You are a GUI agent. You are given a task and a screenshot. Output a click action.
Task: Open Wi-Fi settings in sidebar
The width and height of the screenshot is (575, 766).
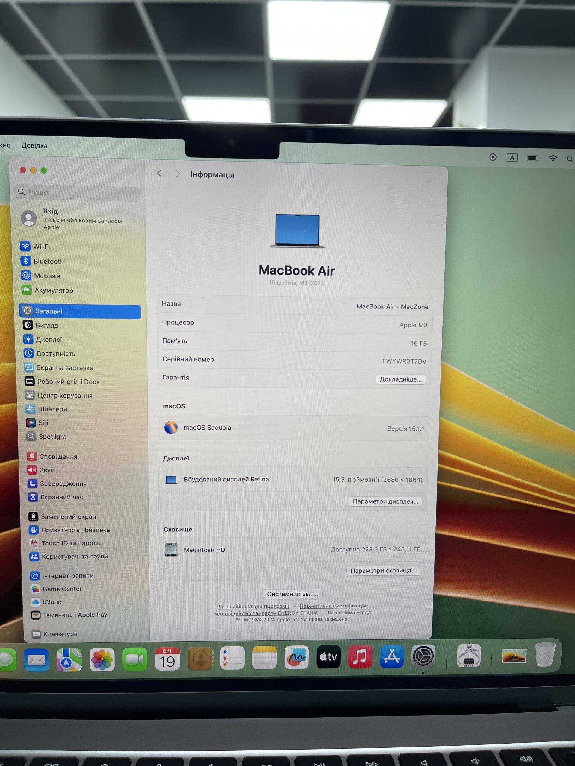35,247
